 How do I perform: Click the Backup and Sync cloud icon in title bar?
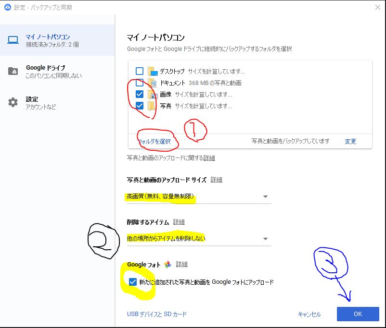7,7
